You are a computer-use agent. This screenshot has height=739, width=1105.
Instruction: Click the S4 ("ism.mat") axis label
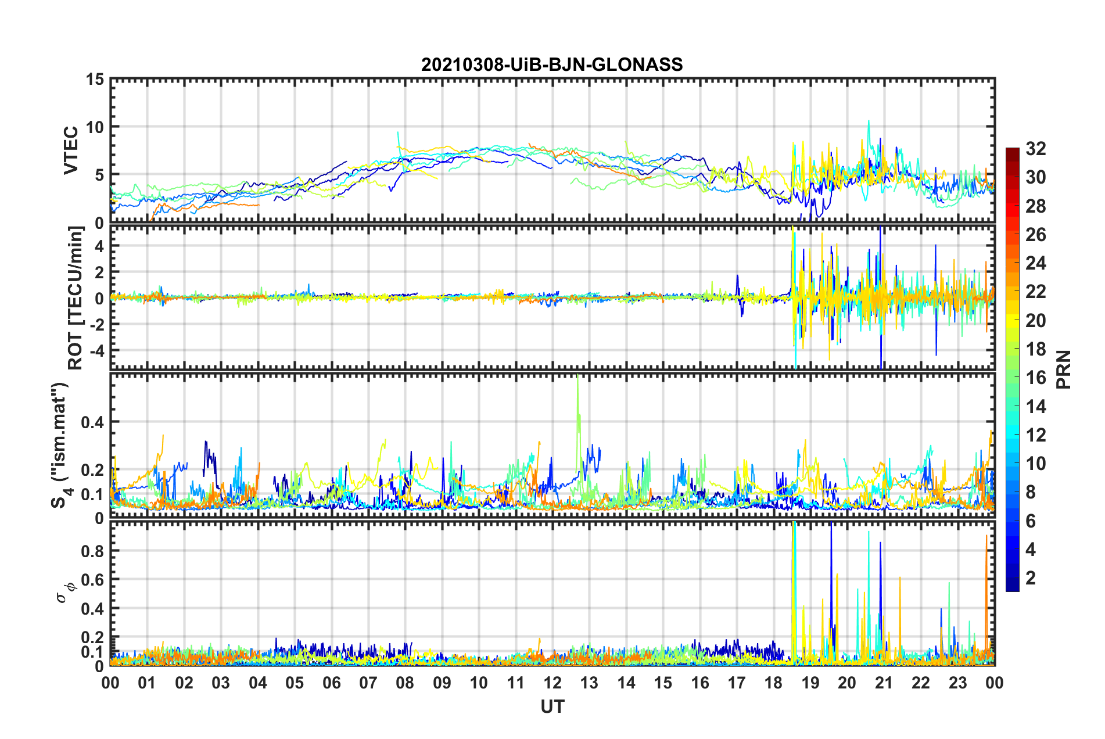pos(61,445)
